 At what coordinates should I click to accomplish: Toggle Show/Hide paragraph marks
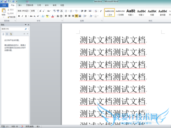101,11
